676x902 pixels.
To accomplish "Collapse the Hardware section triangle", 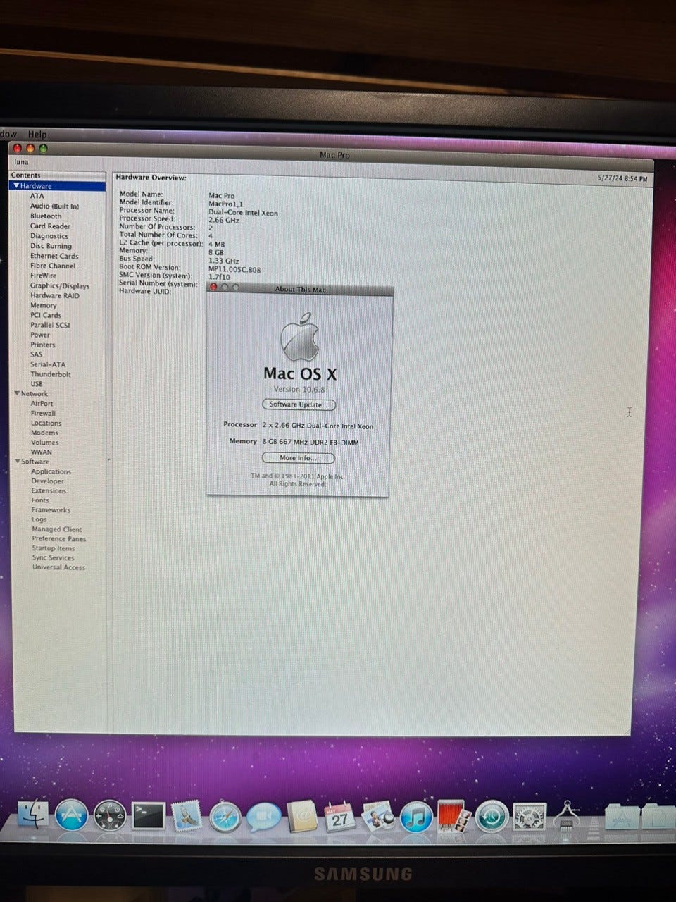I will 15,185.
